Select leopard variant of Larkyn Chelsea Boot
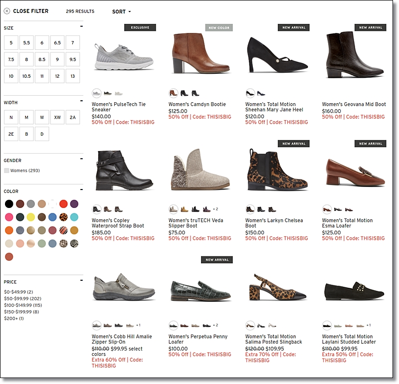The width and height of the screenshot is (399, 384). pyautogui.click(x=250, y=209)
